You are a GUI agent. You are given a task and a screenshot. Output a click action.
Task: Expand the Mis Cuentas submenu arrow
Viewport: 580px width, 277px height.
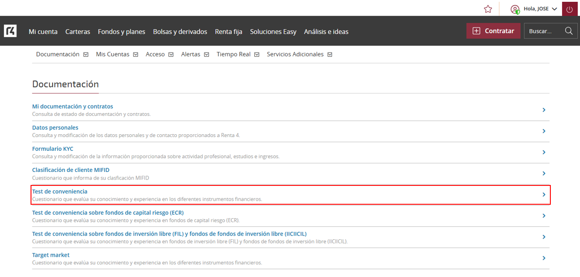pyautogui.click(x=136, y=54)
